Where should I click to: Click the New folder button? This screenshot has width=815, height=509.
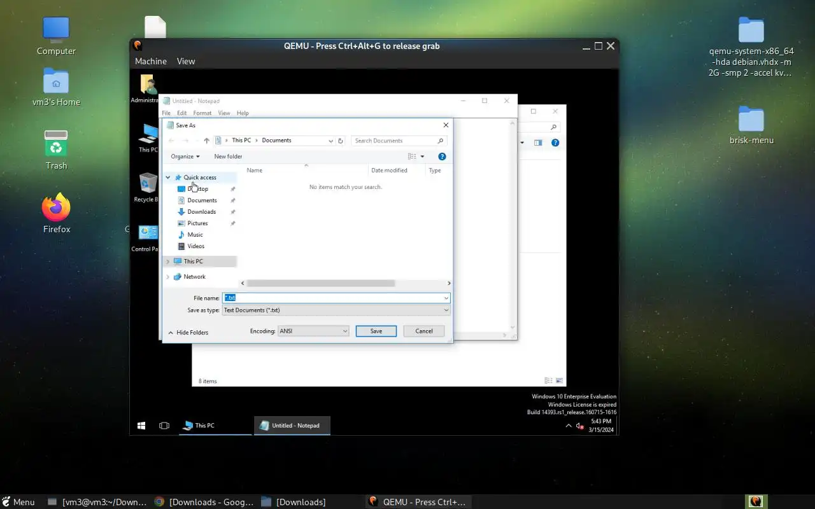228,157
